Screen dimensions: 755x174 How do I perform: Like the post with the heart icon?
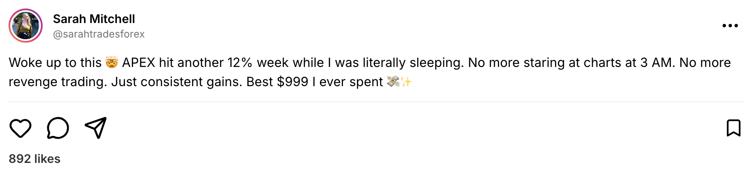[20, 128]
